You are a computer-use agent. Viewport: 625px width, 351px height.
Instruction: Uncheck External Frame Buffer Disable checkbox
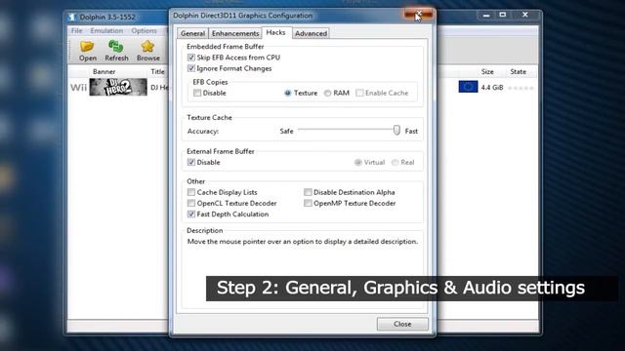(x=191, y=162)
